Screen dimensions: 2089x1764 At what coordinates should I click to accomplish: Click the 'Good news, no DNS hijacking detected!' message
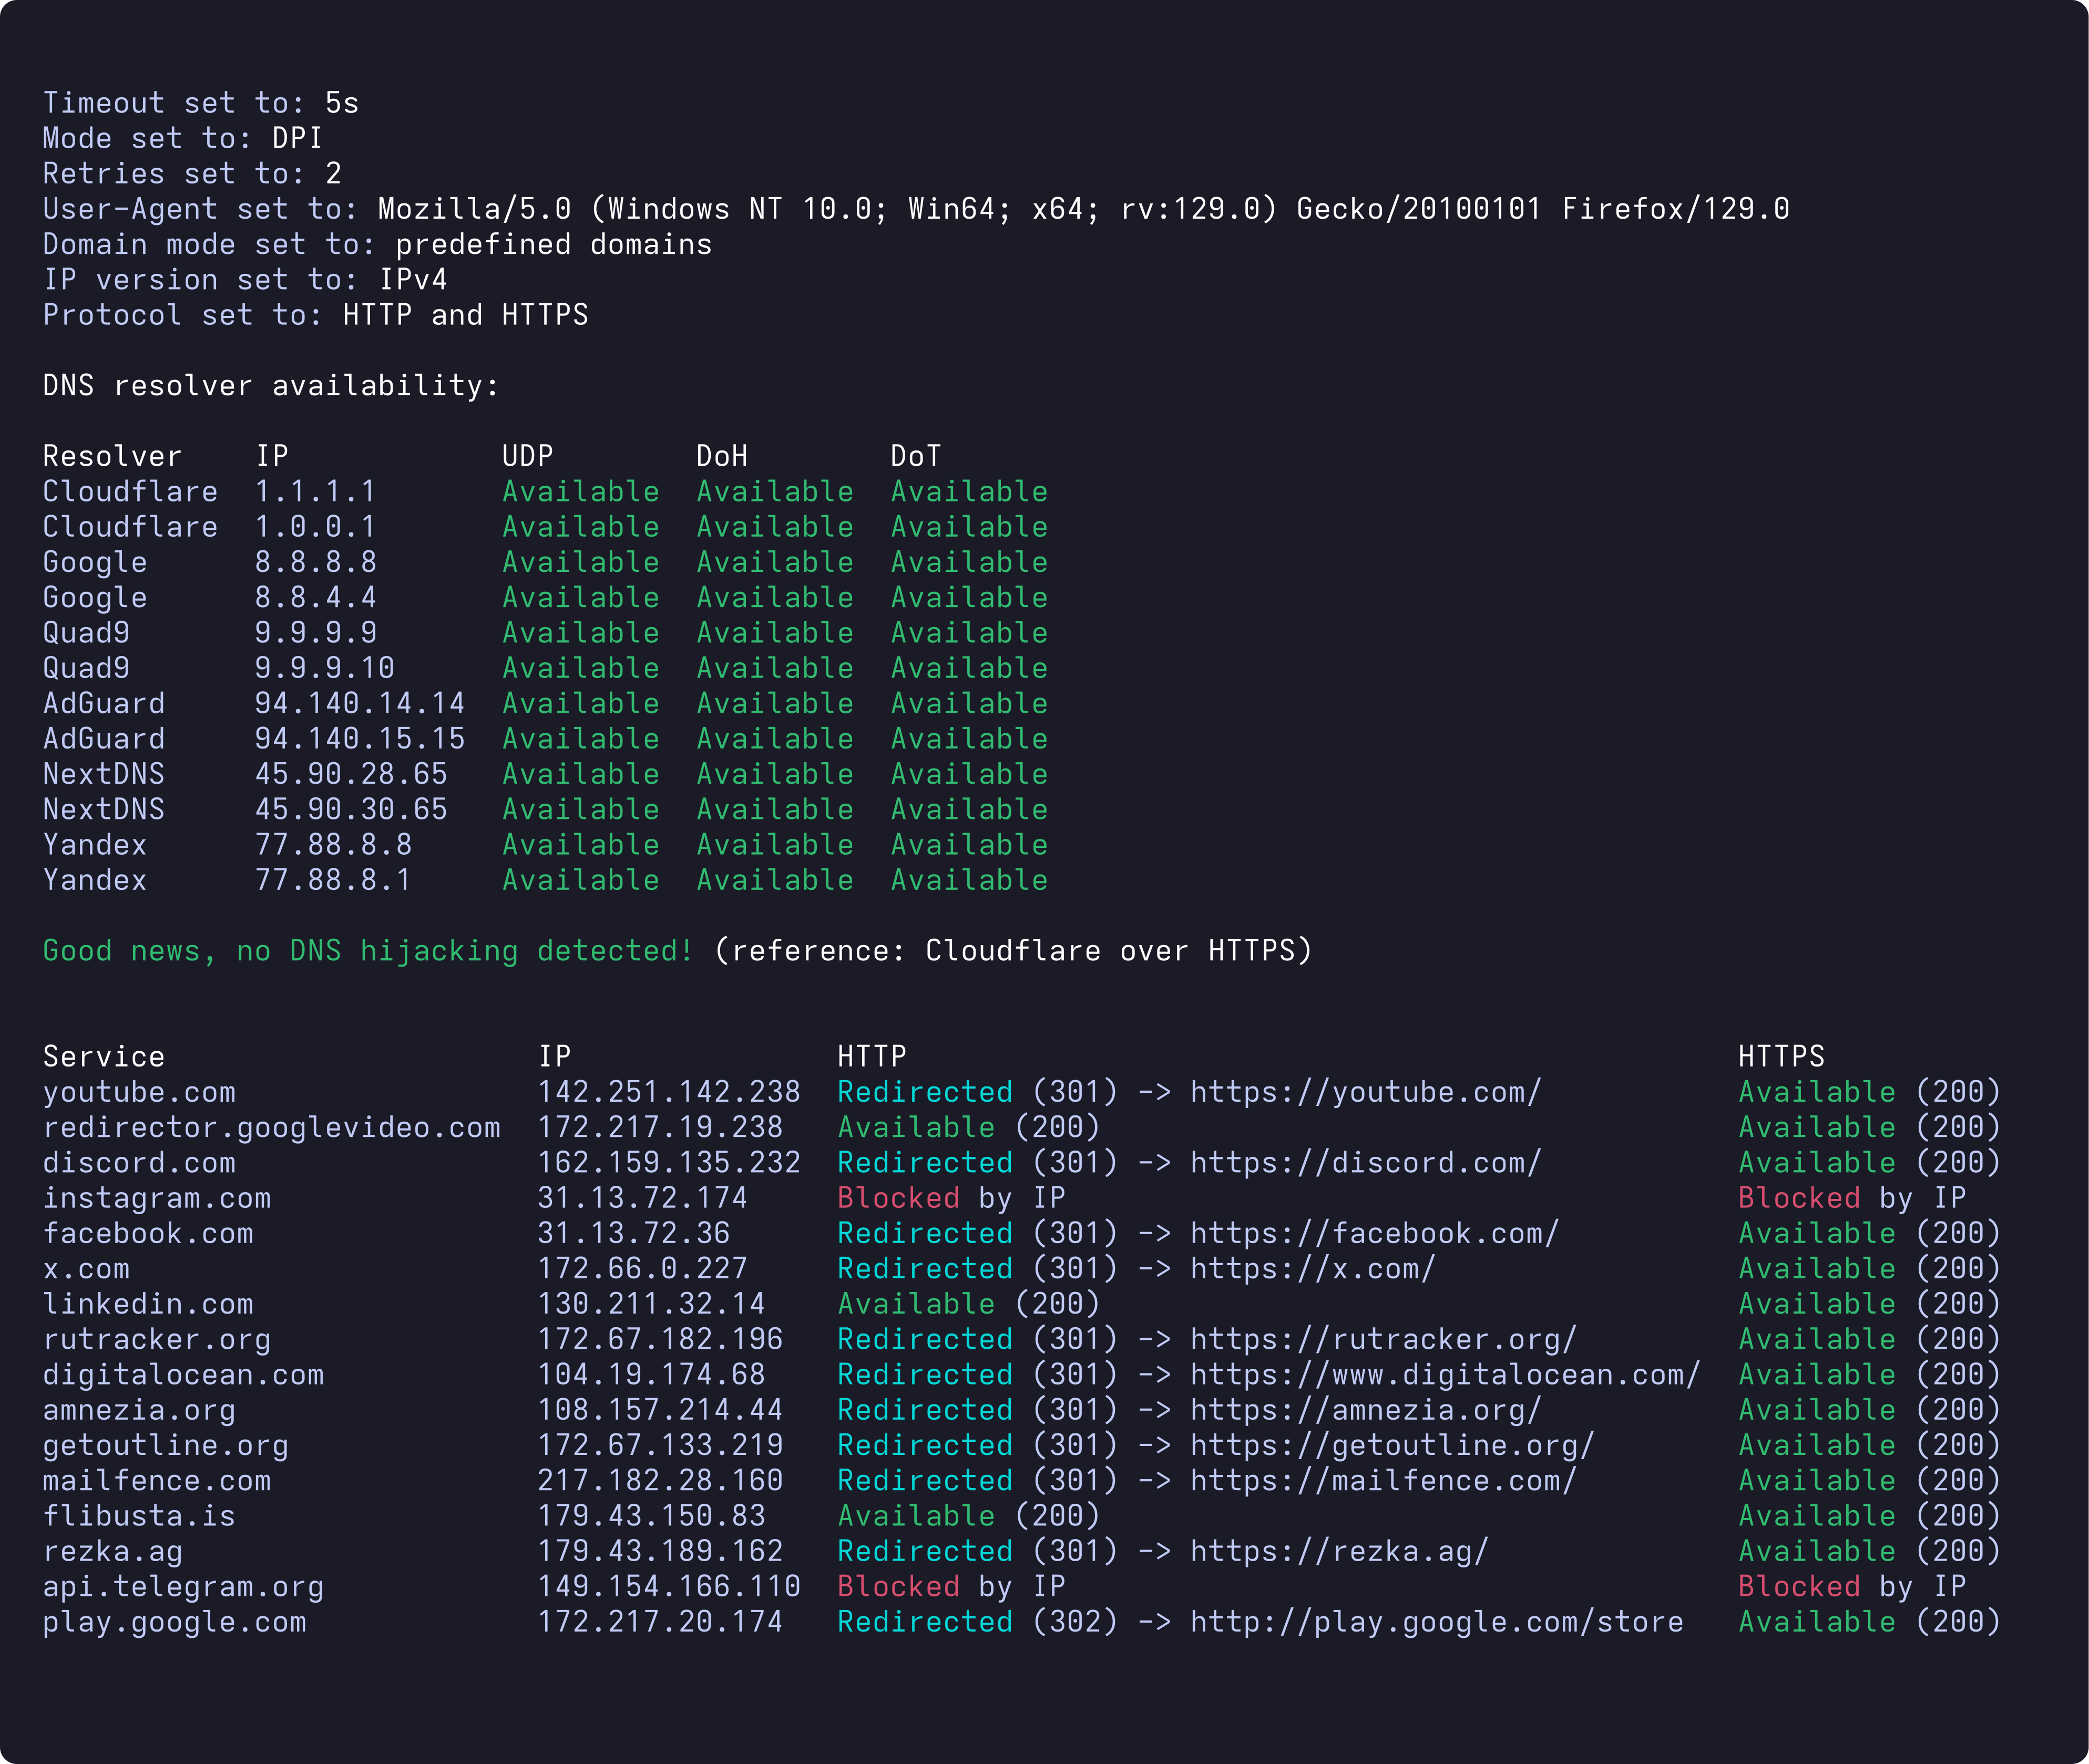368,951
